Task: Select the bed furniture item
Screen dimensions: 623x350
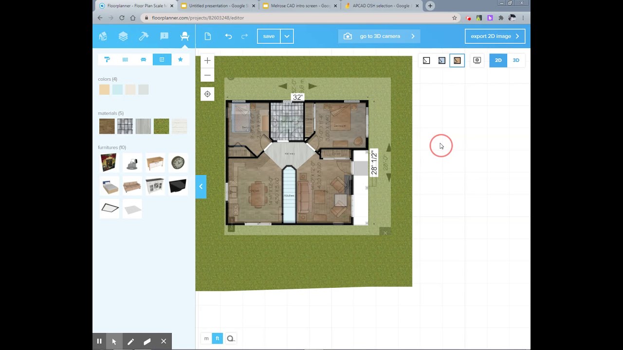Action: pos(109,186)
